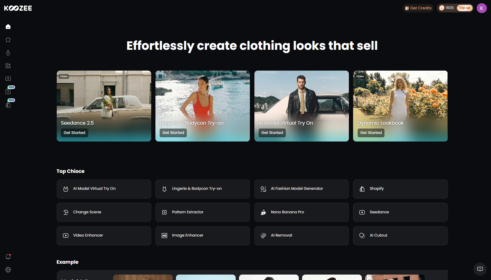Open the new text tool sidebar icon
The image size is (491, 280).
point(8,92)
